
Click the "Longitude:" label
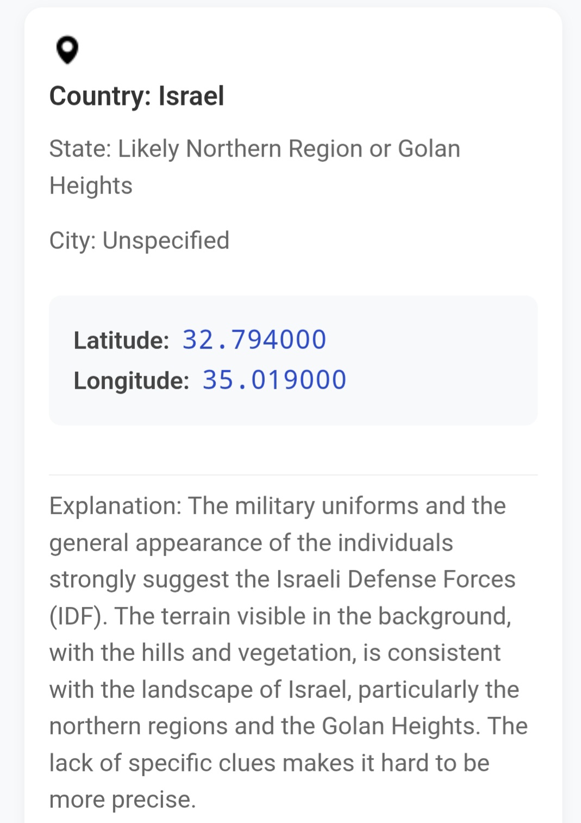tap(131, 381)
